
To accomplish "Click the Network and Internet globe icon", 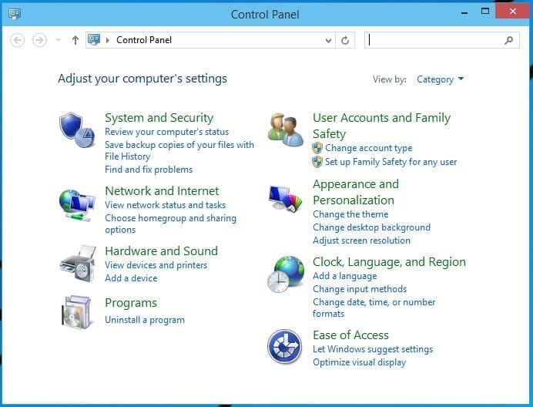I will [x=76, y=205].
